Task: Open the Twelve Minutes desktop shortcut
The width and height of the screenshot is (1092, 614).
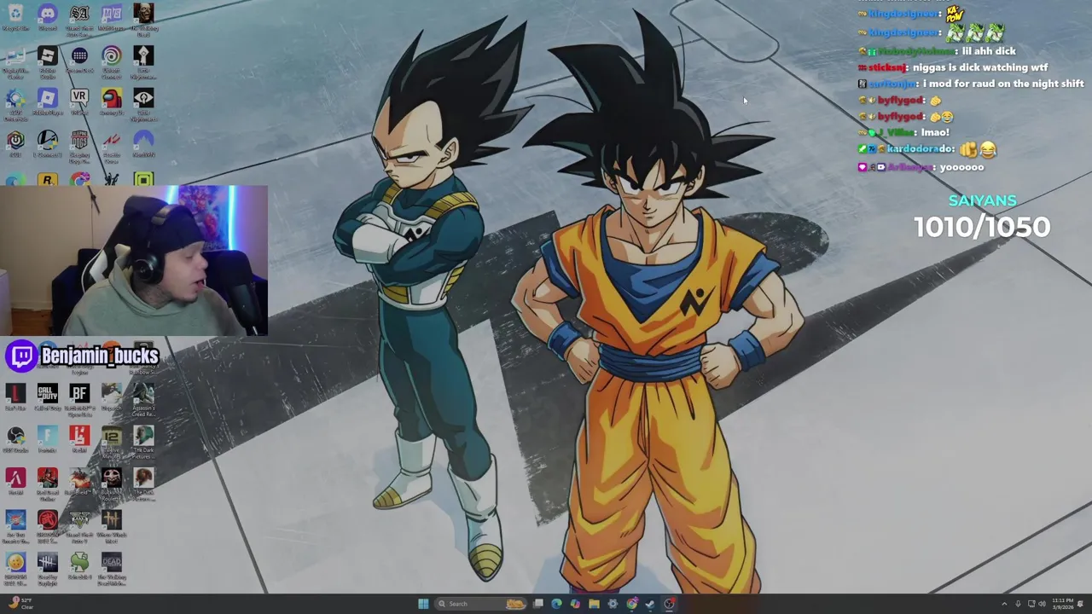Action: (x=111, y=442)
